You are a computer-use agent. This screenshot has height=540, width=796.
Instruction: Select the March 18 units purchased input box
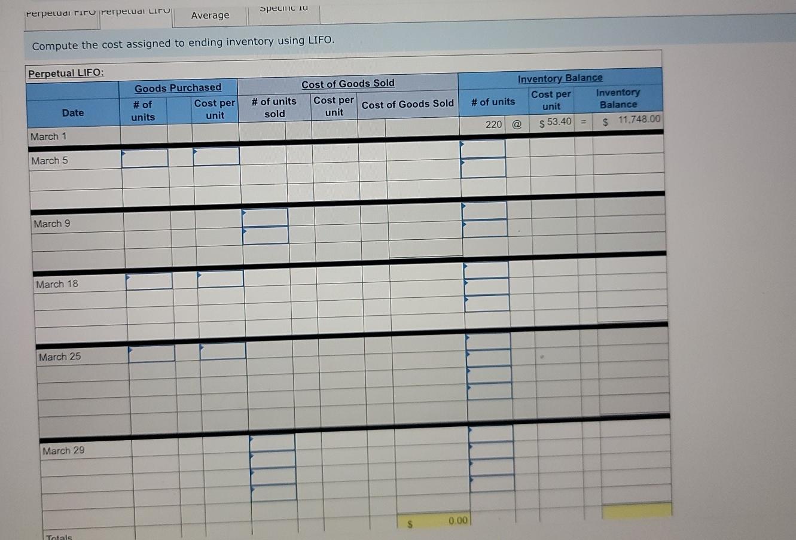pos(149,280)
